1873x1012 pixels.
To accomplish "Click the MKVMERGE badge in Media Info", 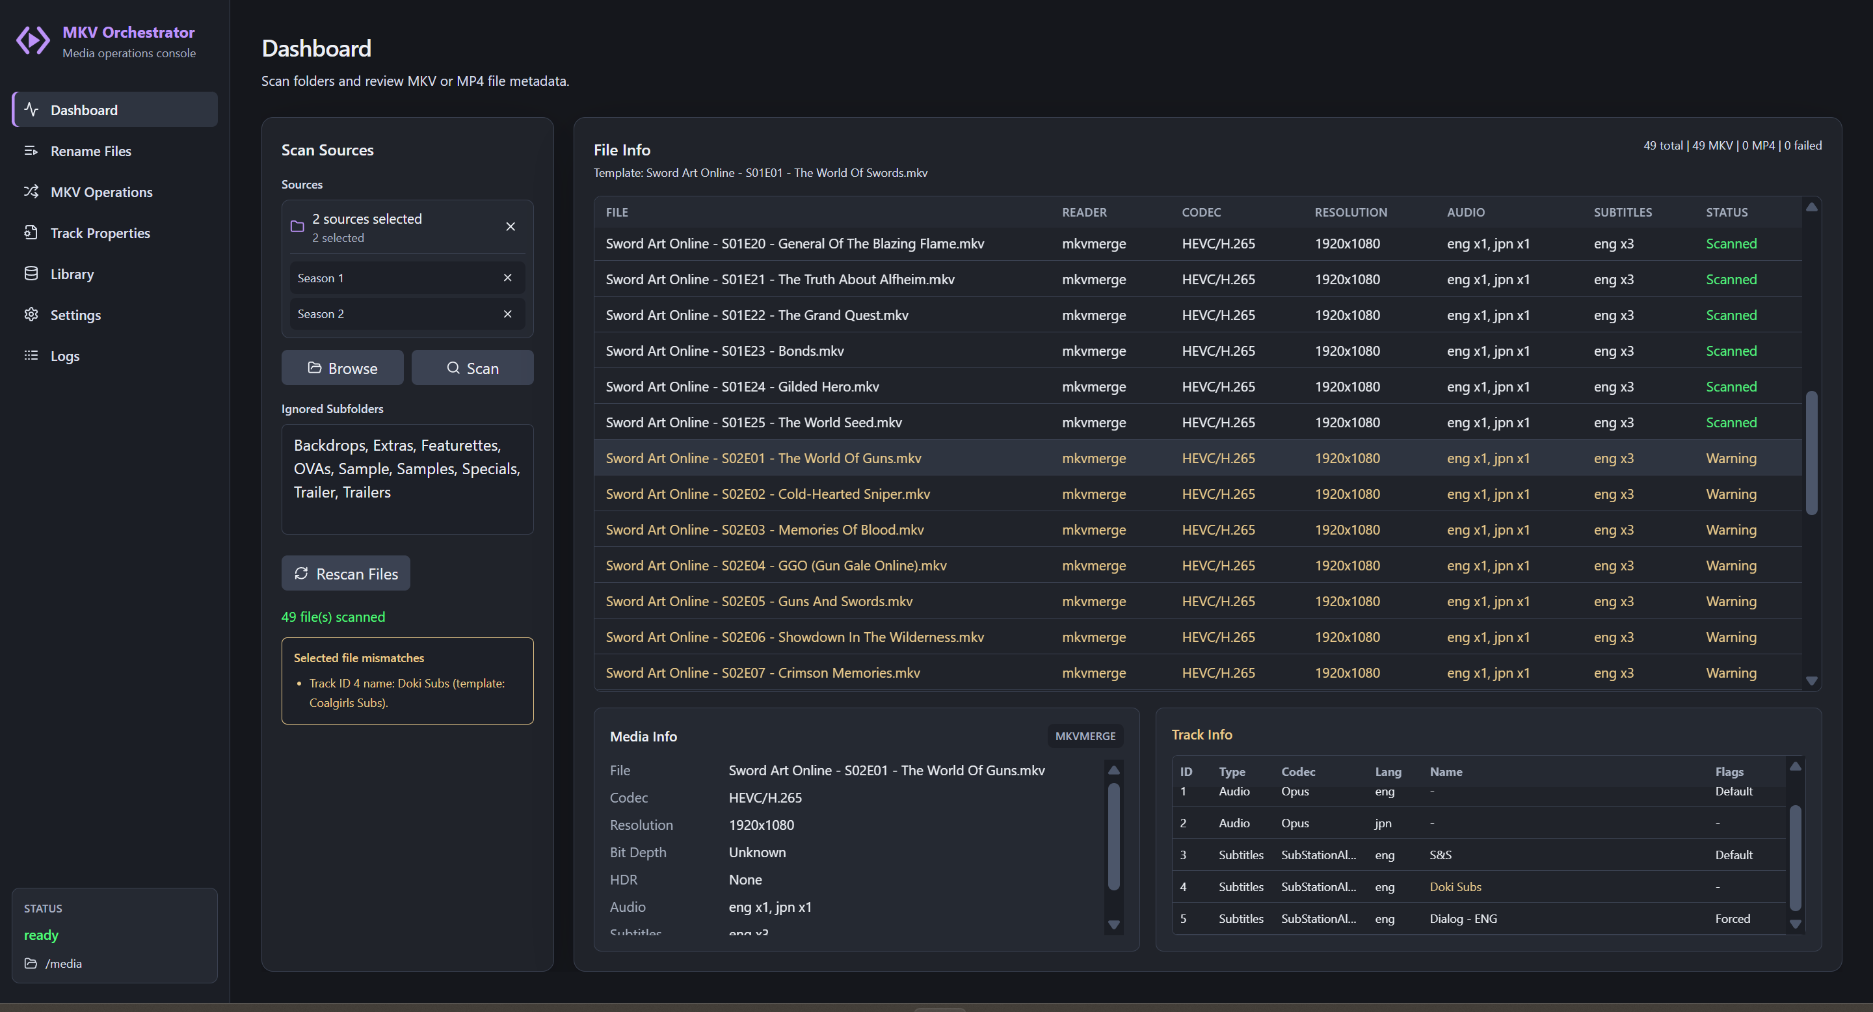I will [1085, 736].
